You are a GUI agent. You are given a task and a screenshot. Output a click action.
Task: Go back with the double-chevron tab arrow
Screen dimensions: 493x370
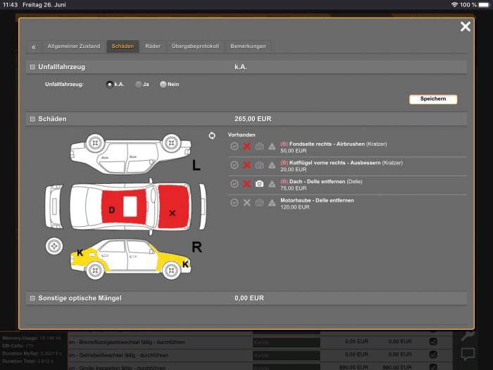34,47
